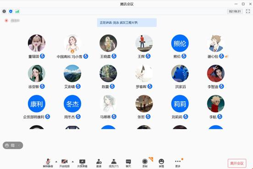Select 徐亚敏's avatar
The height and width of the screenshot is (169, 253).
(37, 73)
